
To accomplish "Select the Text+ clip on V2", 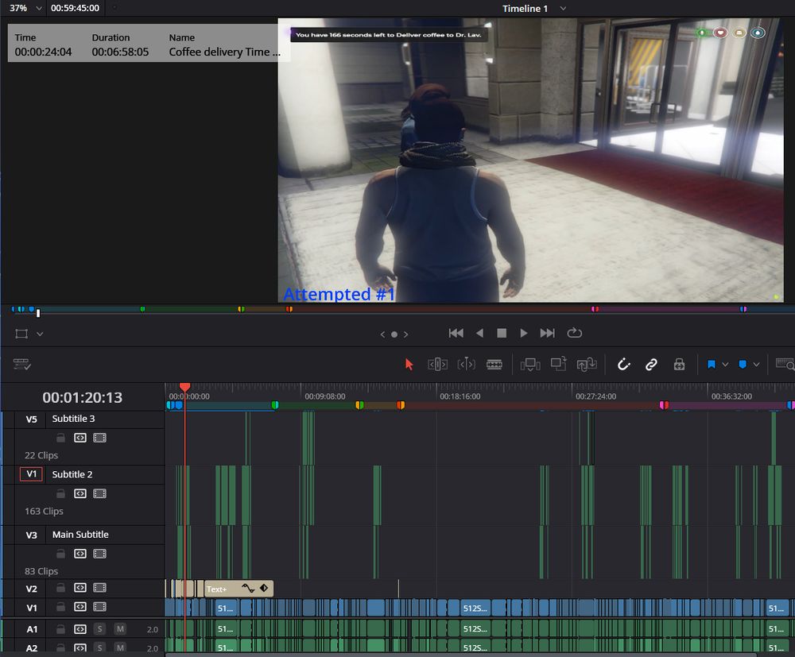I will click(x=238, y=589).
